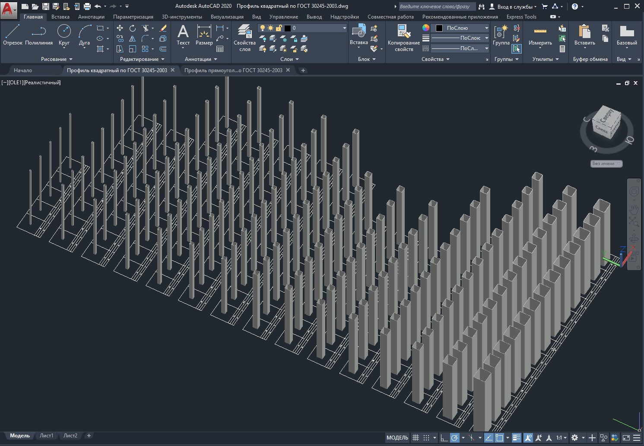This screenshot has height=446, width=644.
Task: Click Копирование свойств match properties tool
Action: 404,38
